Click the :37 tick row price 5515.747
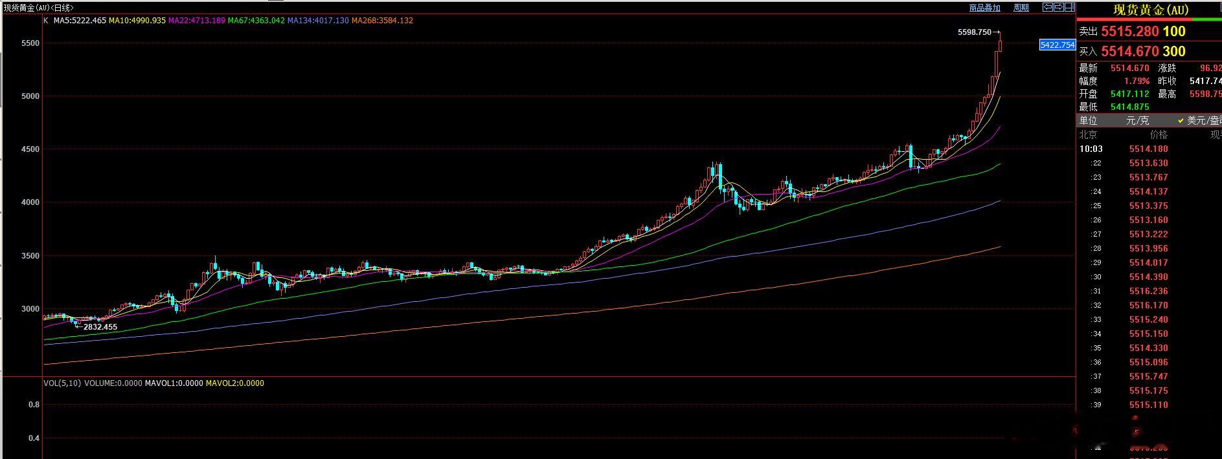1222x459 pixels. point(1148,377)
